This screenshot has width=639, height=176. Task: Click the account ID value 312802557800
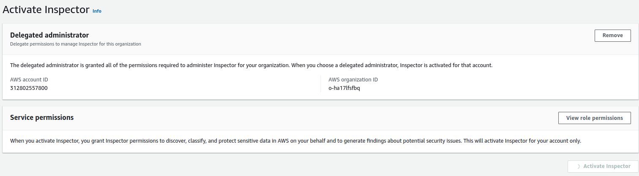coord(29,88)
